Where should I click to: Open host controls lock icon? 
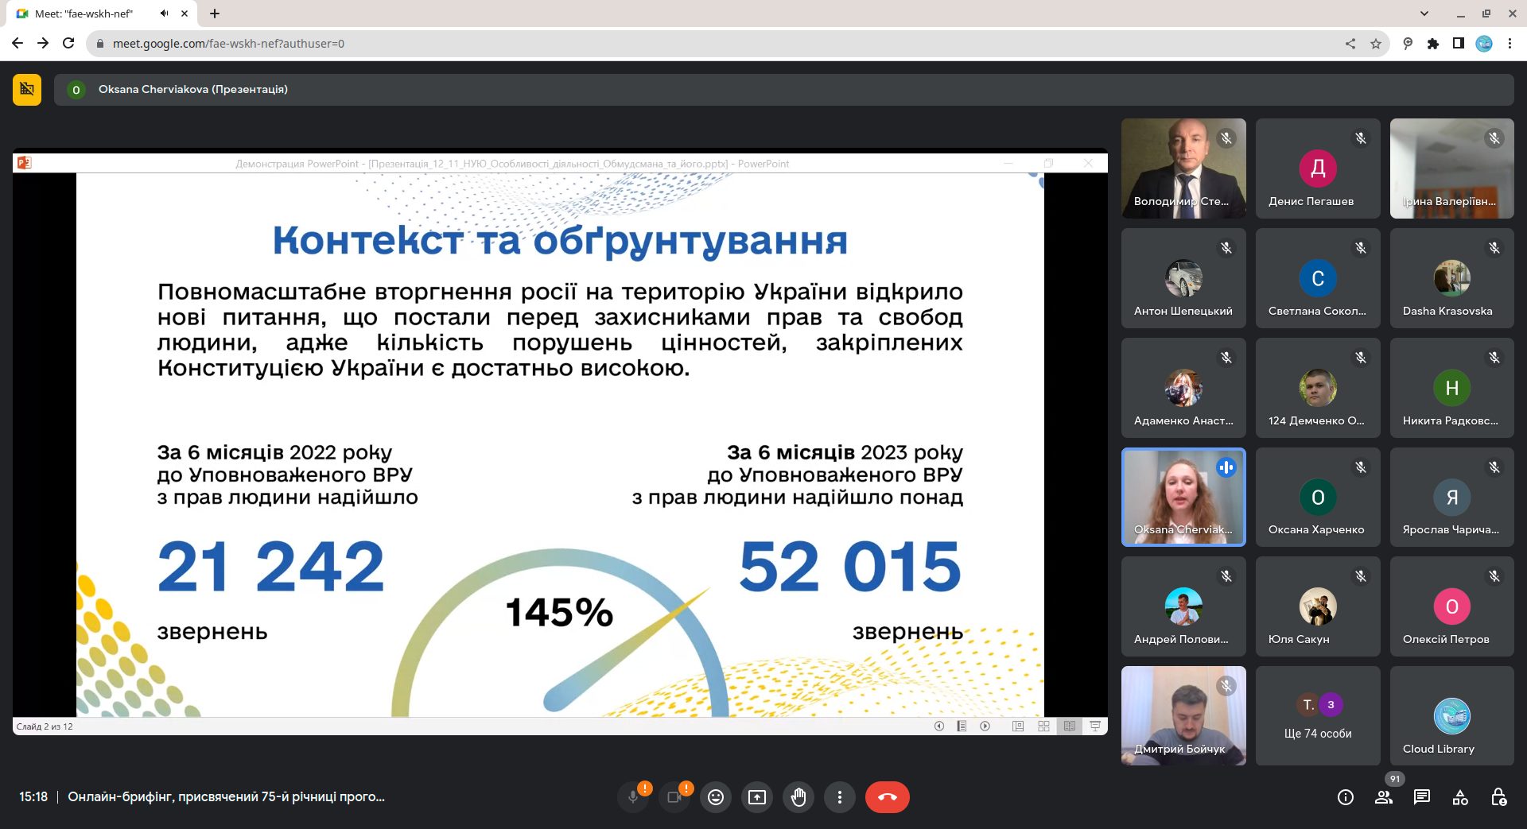1498,797
